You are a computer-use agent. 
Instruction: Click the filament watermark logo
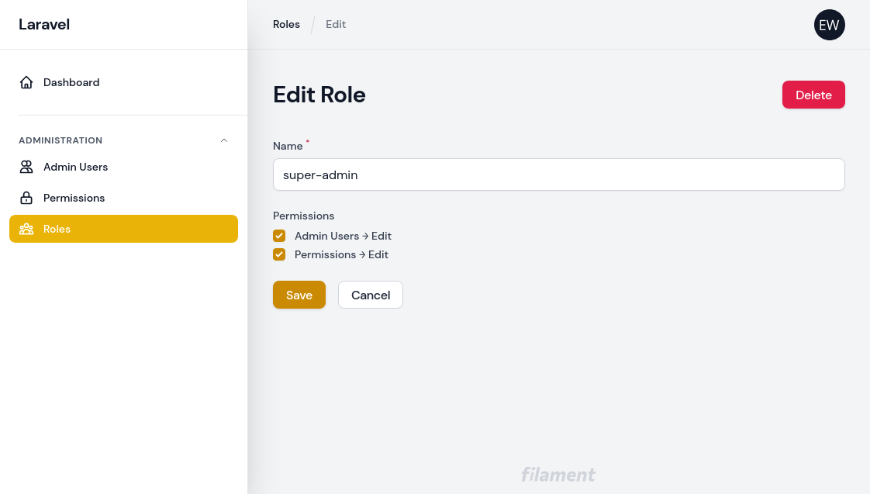558,475
